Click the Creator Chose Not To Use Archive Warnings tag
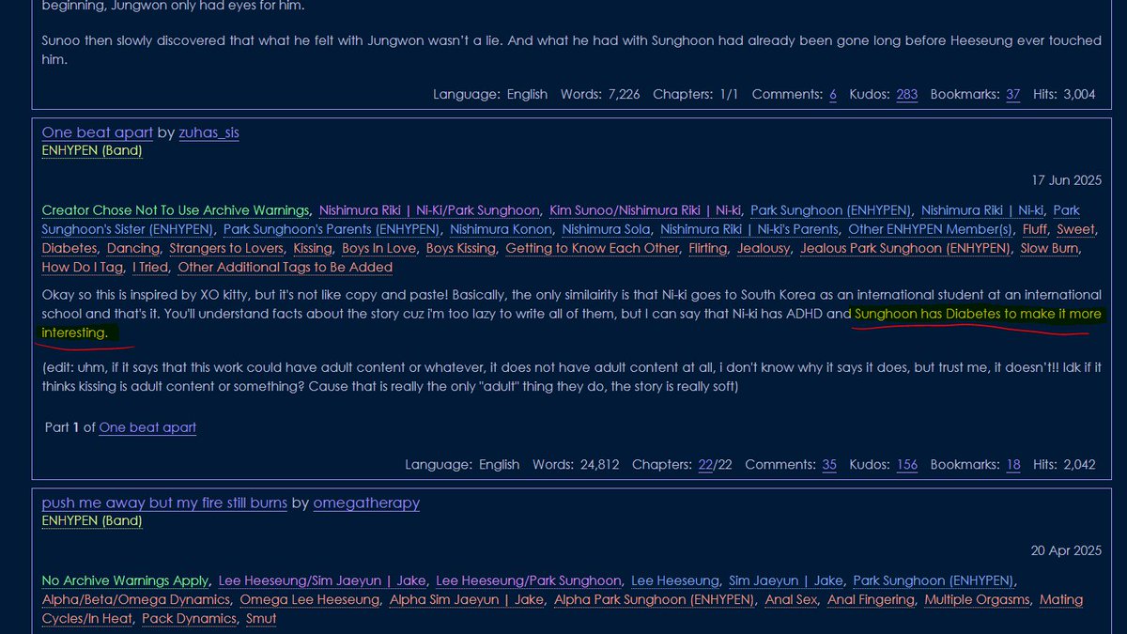The image size is (1127, 634). pos(176,210)
